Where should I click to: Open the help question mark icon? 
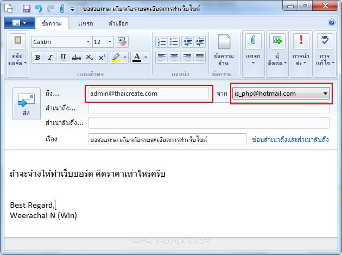point(331,22)
